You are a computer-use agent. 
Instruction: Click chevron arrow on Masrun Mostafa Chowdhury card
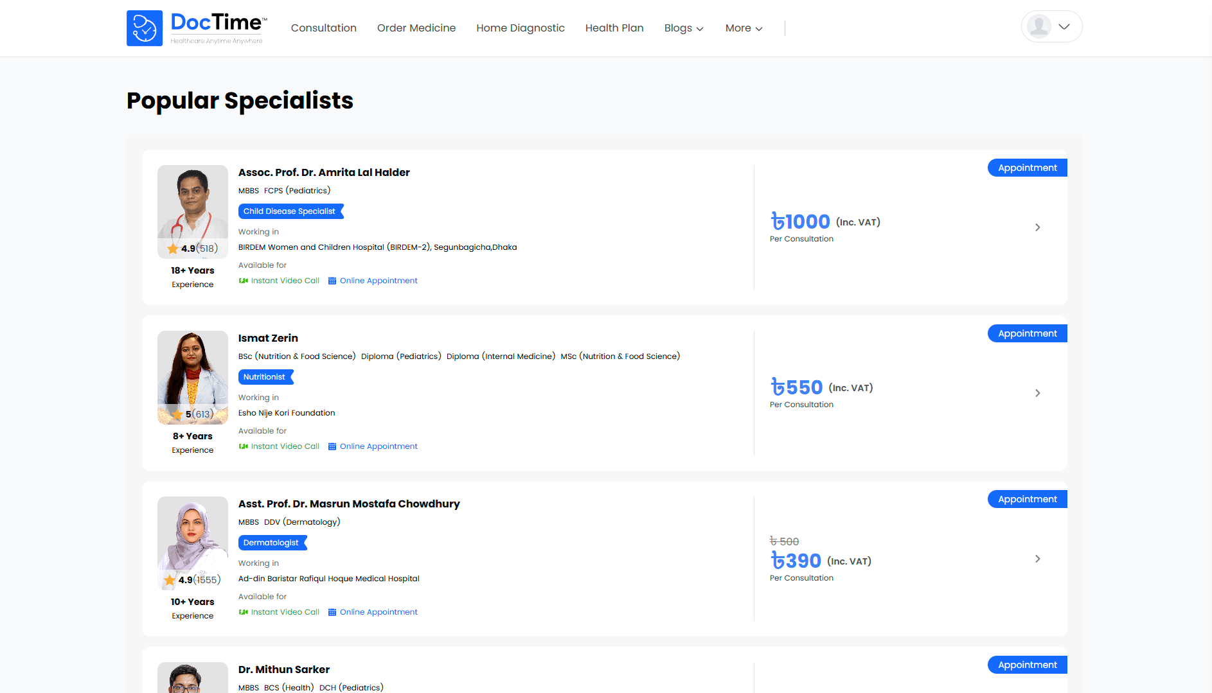coord(1037,559)
